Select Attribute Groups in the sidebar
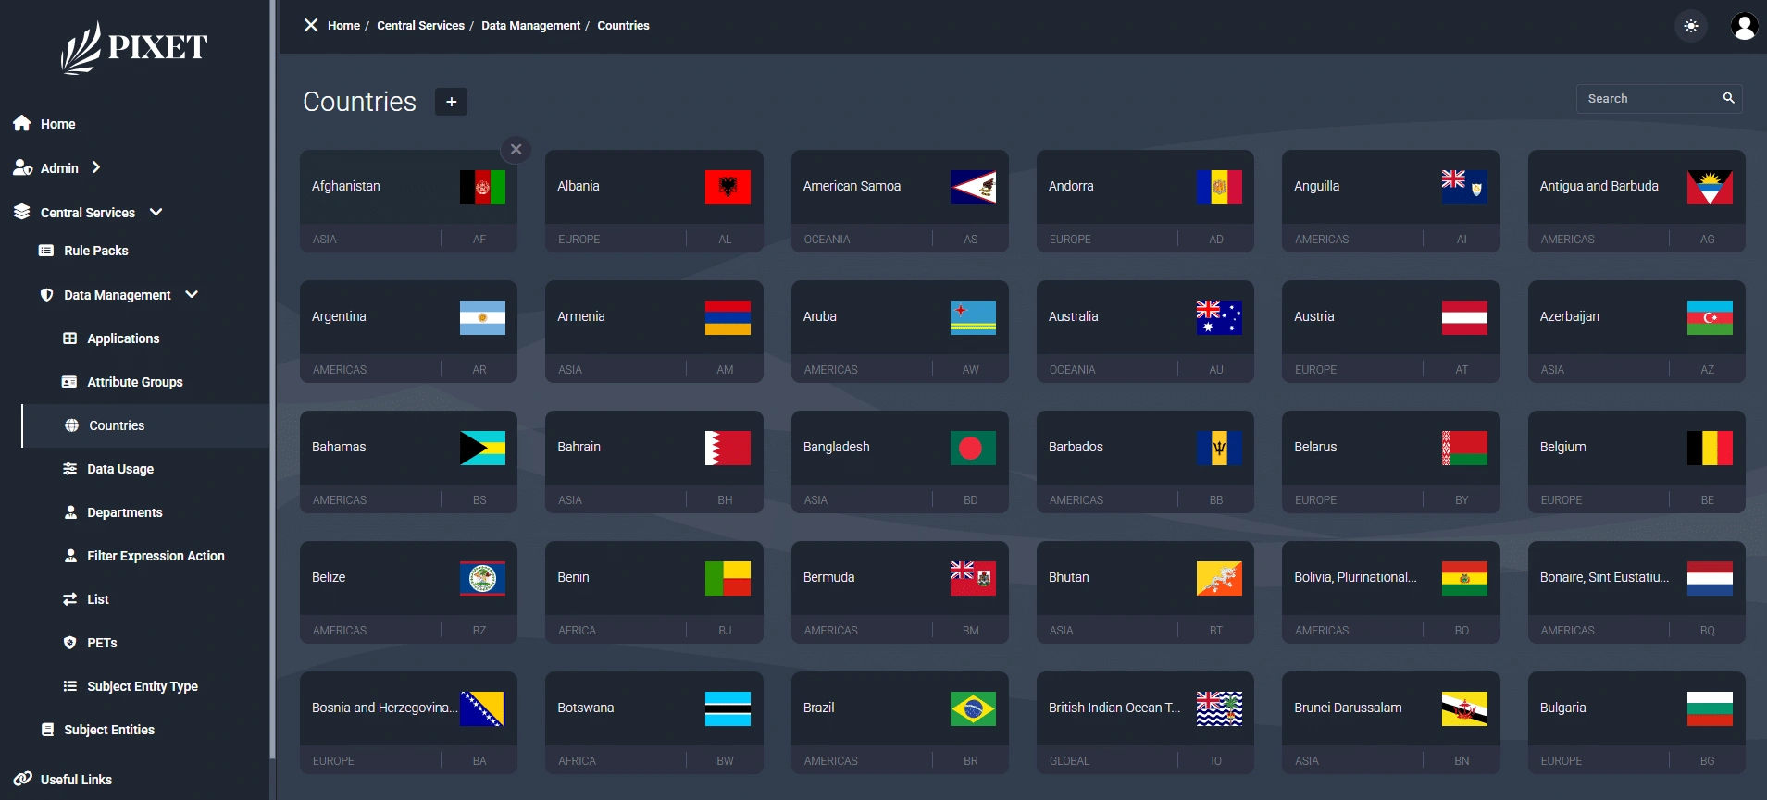The height and width of the screenshot is (800, 1767). pyautogui.click(x=134, y=382)
